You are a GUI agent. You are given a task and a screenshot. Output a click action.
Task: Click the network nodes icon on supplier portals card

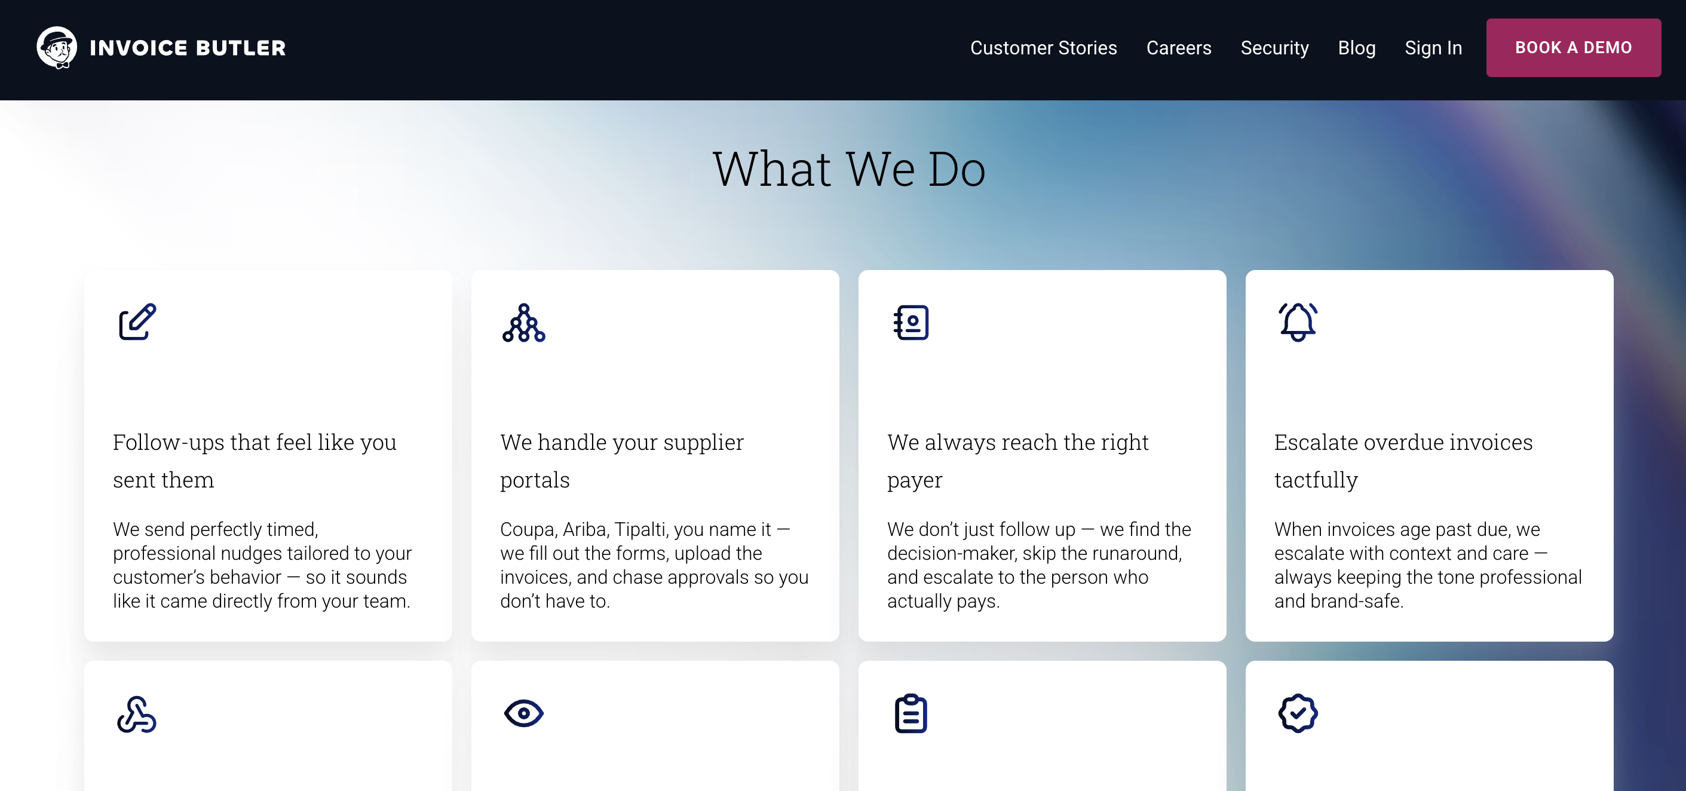[523, 323]
